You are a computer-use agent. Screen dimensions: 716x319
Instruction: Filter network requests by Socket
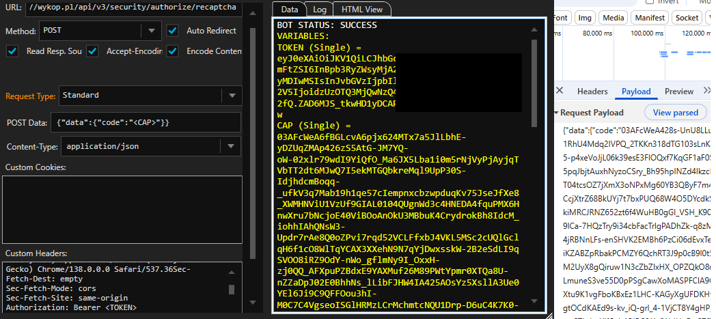pos(687,18)
